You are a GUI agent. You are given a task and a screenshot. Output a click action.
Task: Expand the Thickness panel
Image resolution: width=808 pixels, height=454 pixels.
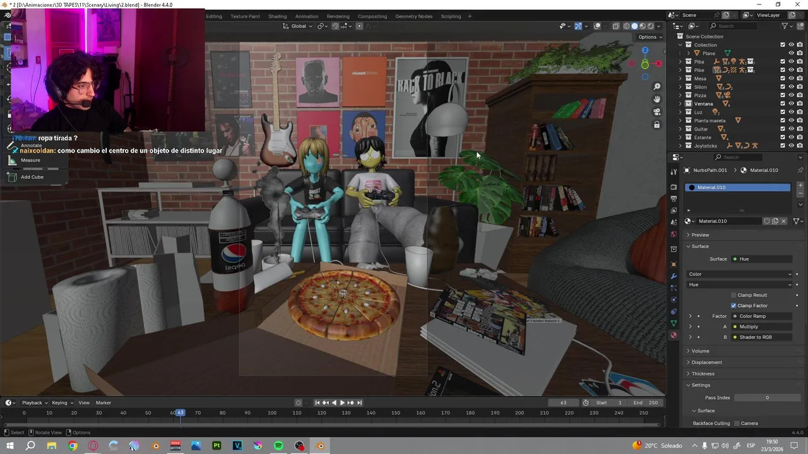pos(703,374)
